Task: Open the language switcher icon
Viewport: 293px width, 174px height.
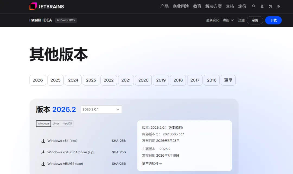Action: point(278,6)
